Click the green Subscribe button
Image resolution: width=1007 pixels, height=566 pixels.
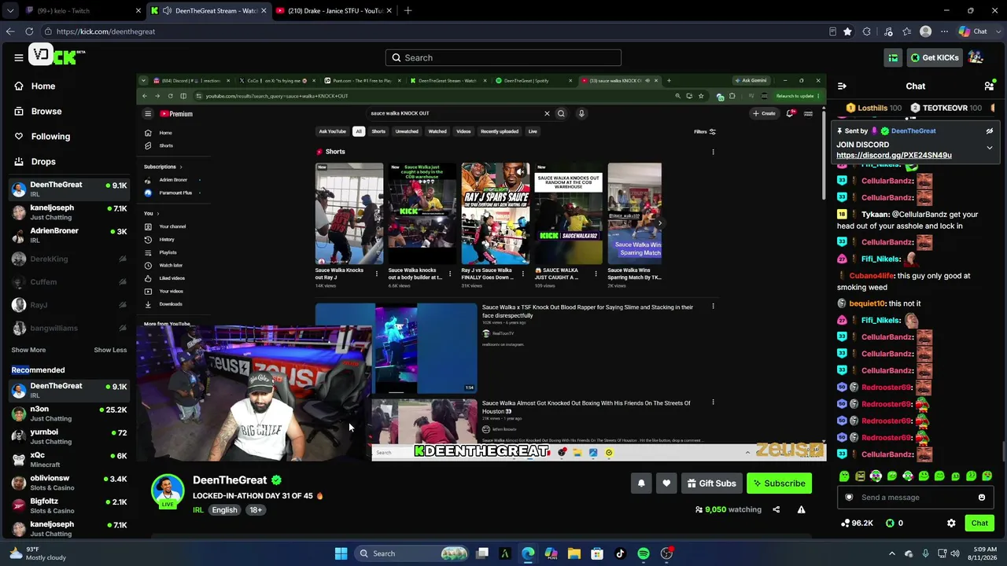pos(779,483)
